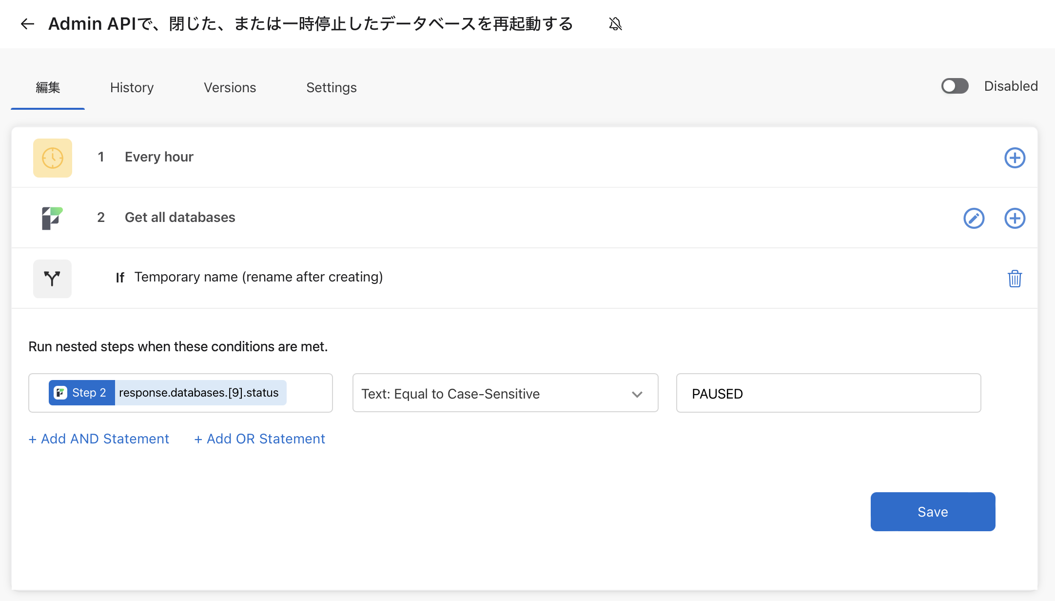Click the muted notifications bell icon
The image size is (1055, 601).
(x=615, y=24)
